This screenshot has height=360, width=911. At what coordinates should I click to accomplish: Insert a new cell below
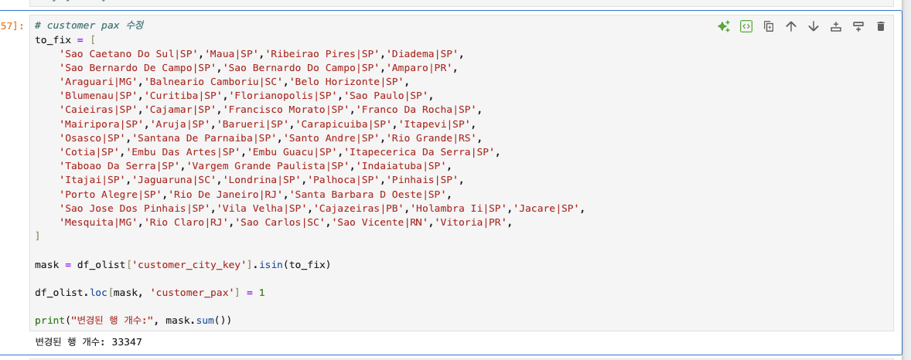tap(858, 26)
